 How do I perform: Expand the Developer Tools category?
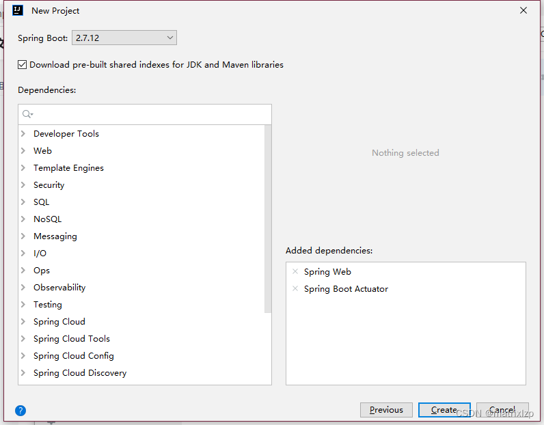[23, 133]
